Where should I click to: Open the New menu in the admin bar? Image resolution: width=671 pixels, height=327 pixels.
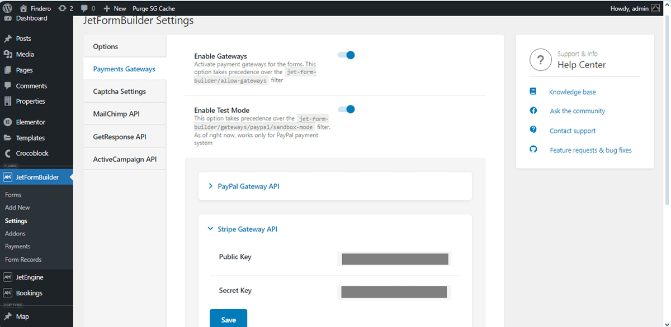[x=114, y=8]
